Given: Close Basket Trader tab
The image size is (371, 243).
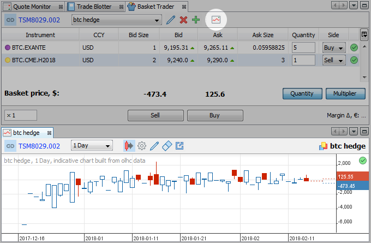Looking at the screenshot, I should [x=184, y=7].
